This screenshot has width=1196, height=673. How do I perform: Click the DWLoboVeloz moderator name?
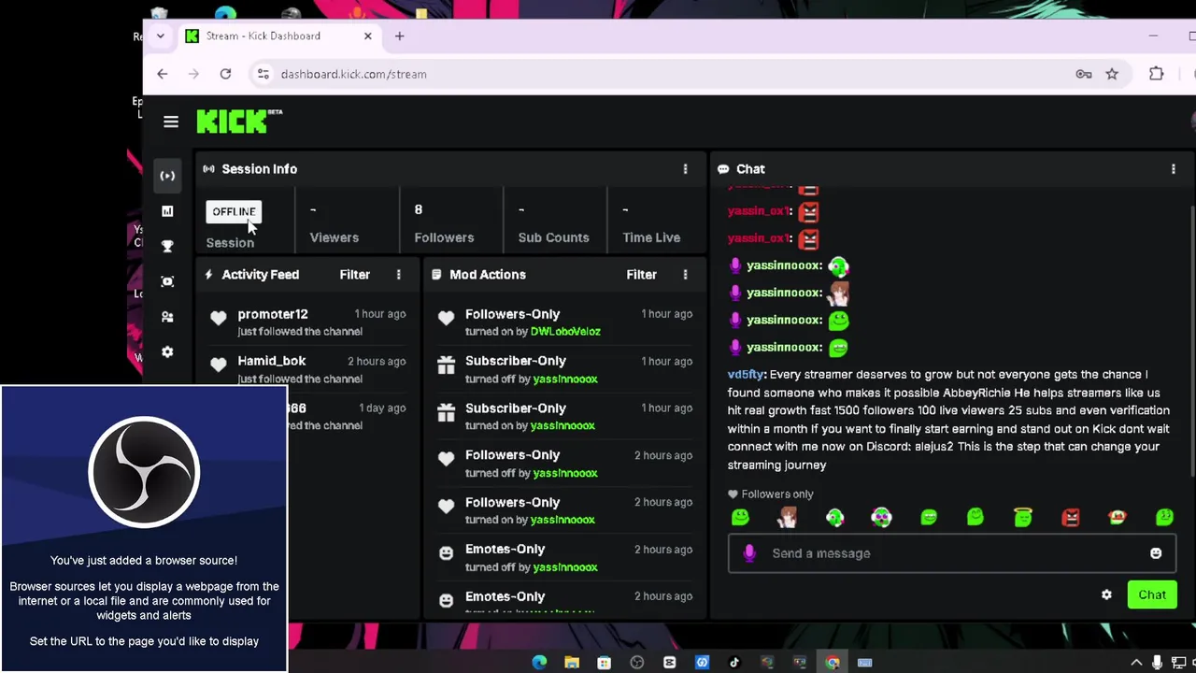coord(565,332)
